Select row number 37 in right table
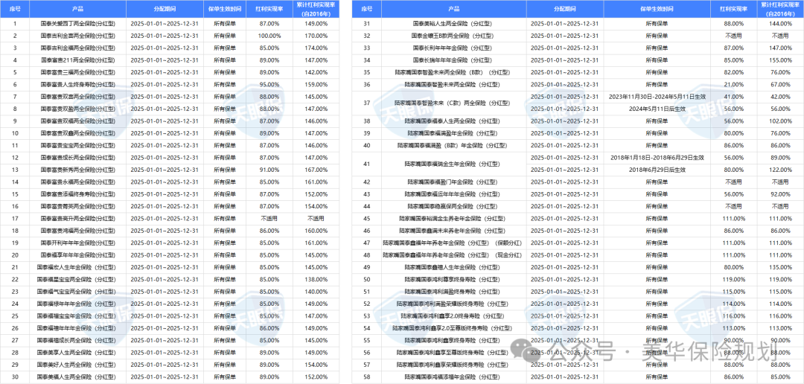This screenshot has width=804, height=384. click(366, 102)
